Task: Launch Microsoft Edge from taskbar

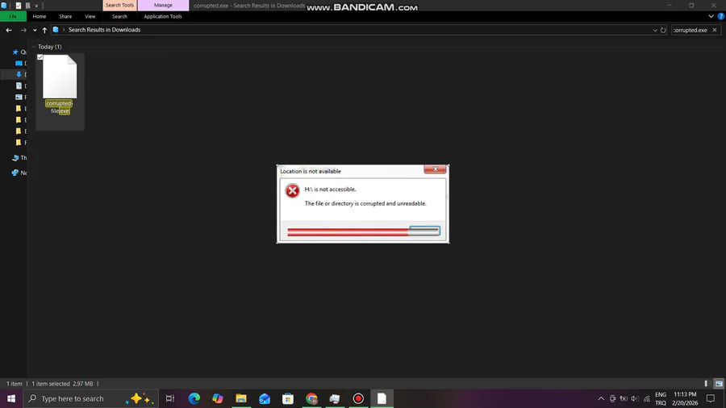Action: [x=194, y=398]
